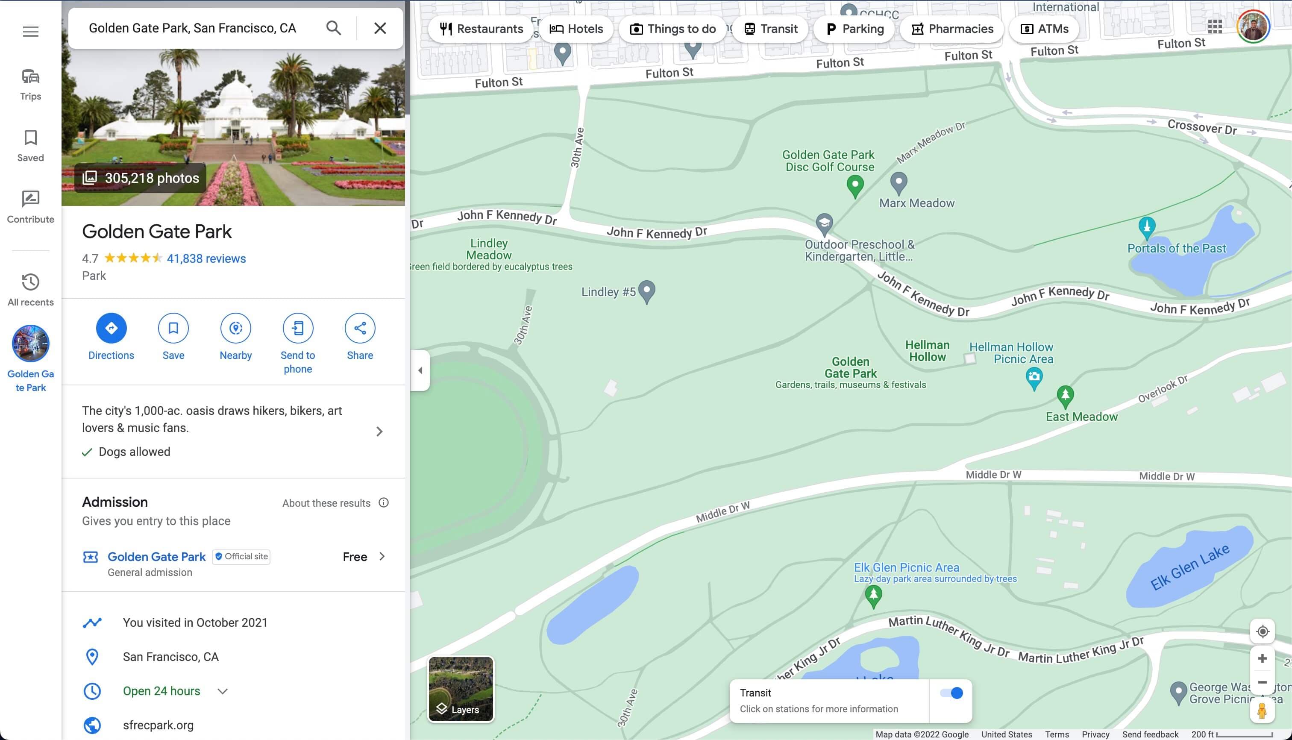
Task: Filter map by ATMs
Action: click(1044, 29)
